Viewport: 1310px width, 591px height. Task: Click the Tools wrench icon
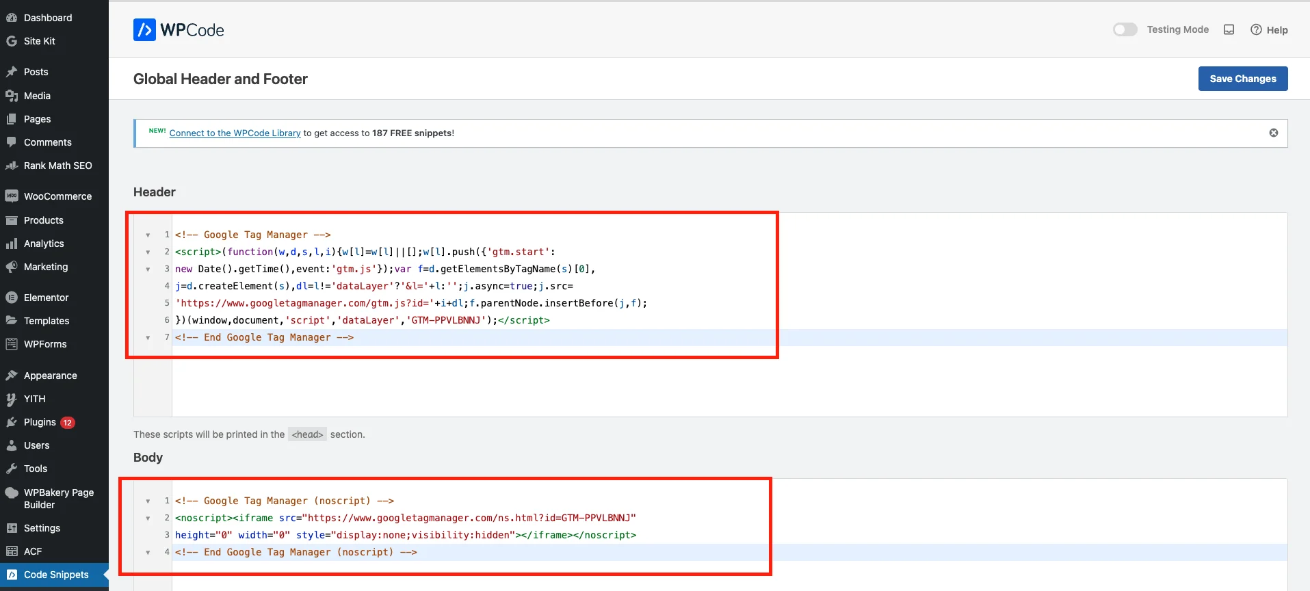coord(12,469)
